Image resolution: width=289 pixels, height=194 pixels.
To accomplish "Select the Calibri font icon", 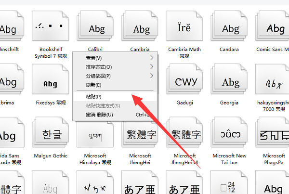I will click(95, 26).
